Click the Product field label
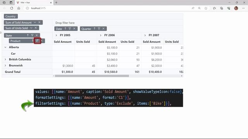Image resolution: width=248 pixels, height=139 pixels. 15,41
